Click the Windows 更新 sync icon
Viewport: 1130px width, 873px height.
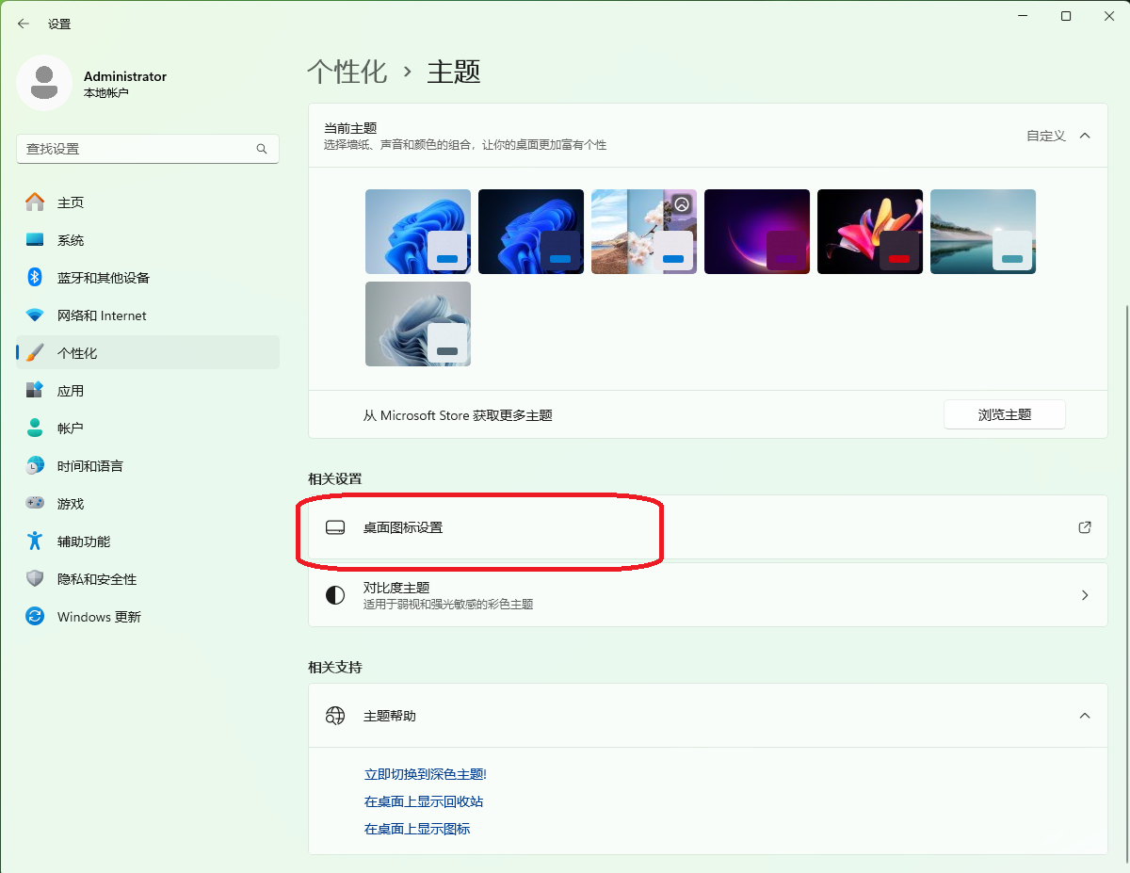35,617
